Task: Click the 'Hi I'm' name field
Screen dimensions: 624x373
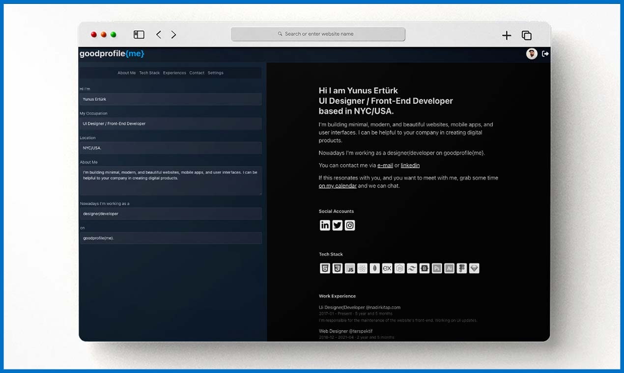Action: [170, 99]
